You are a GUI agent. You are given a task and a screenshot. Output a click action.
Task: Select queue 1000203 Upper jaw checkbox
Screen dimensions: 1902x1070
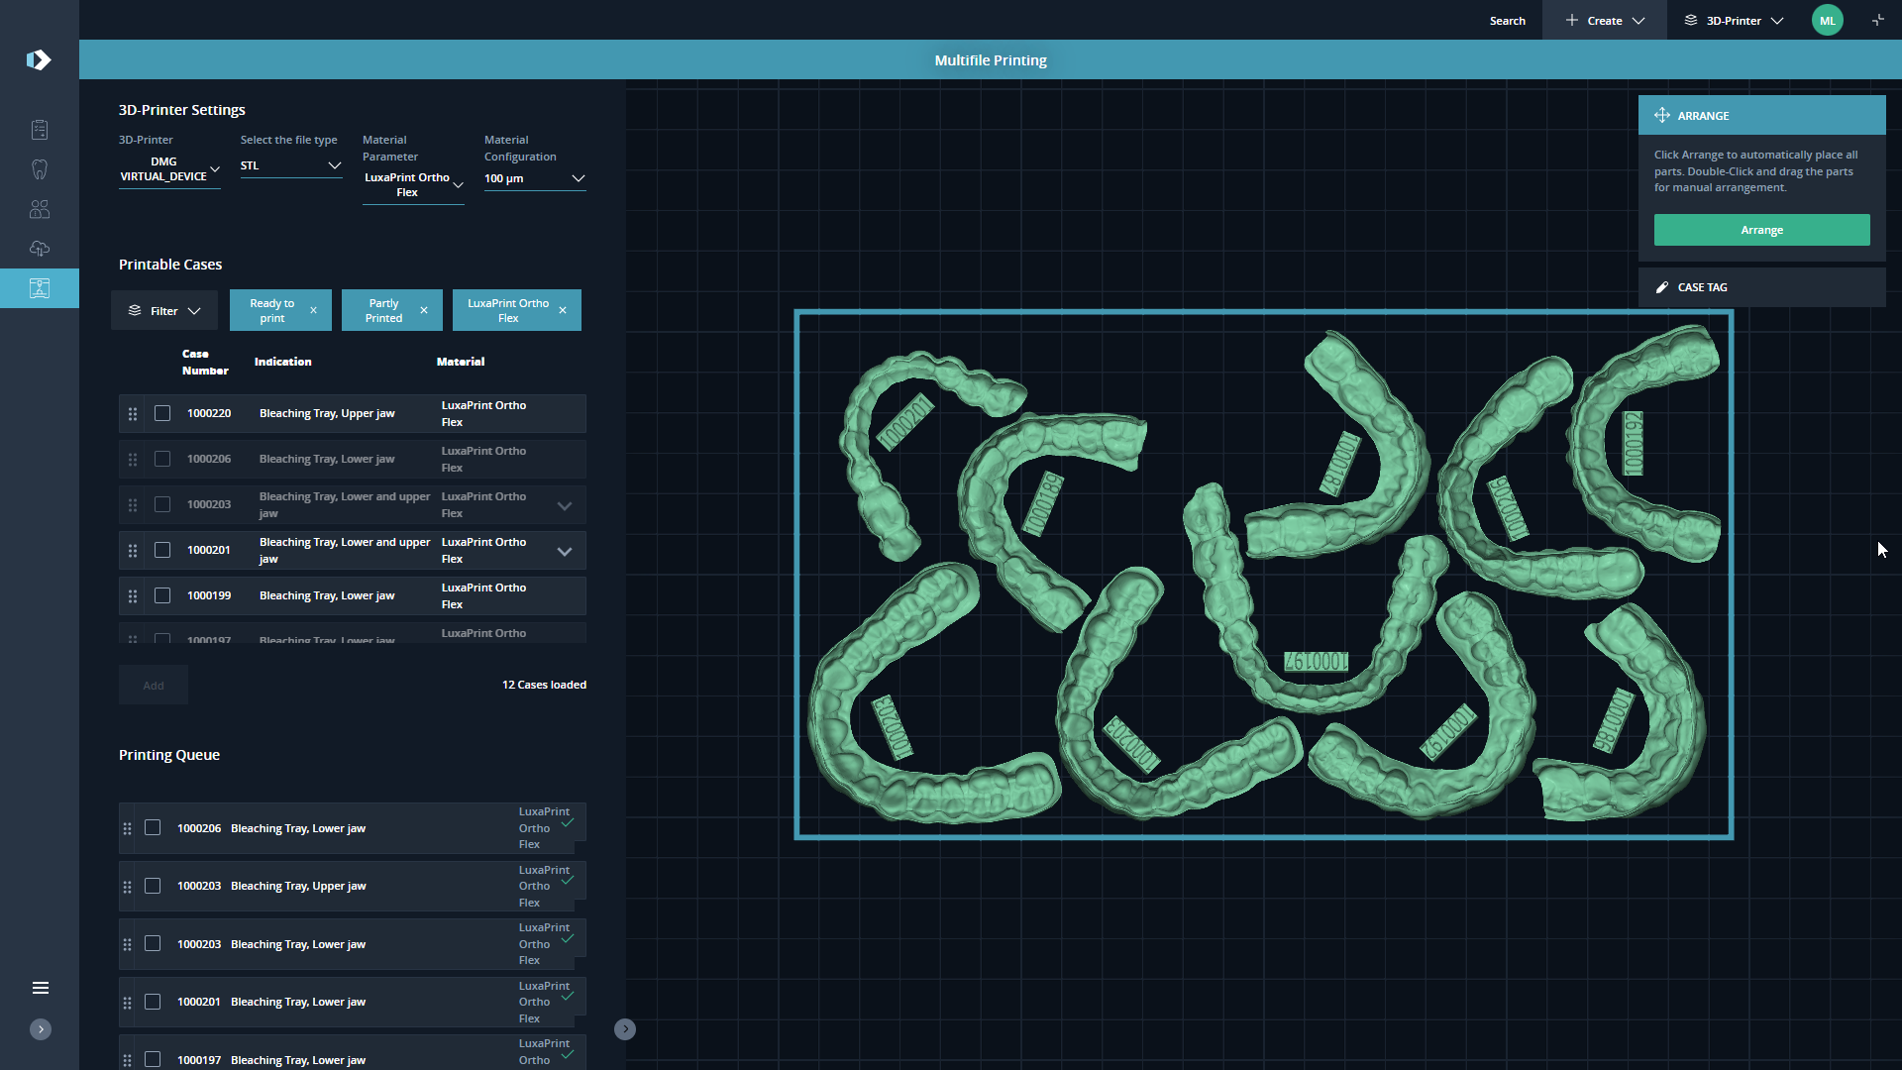(153, 886)
